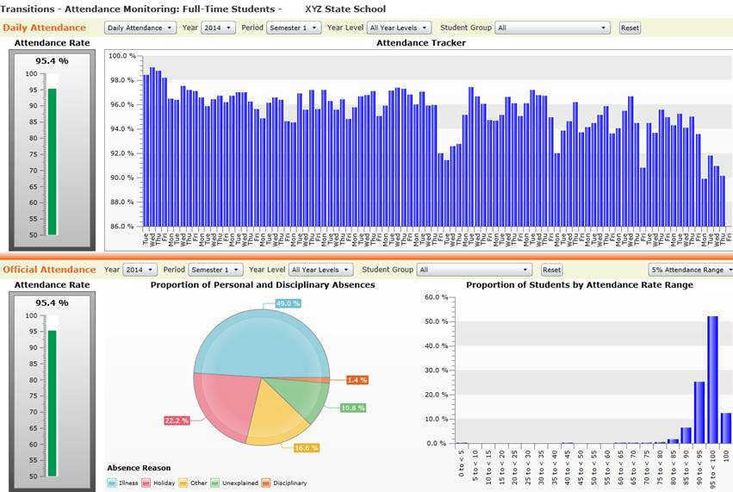Image resolution: width=733 pixels, height=492 pixels.
Task: Click the Holiday legend color box
Action: (x=146, y=483)
